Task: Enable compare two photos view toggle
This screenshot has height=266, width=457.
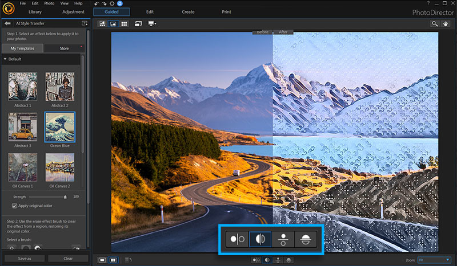Action: [x=113, y=260]
